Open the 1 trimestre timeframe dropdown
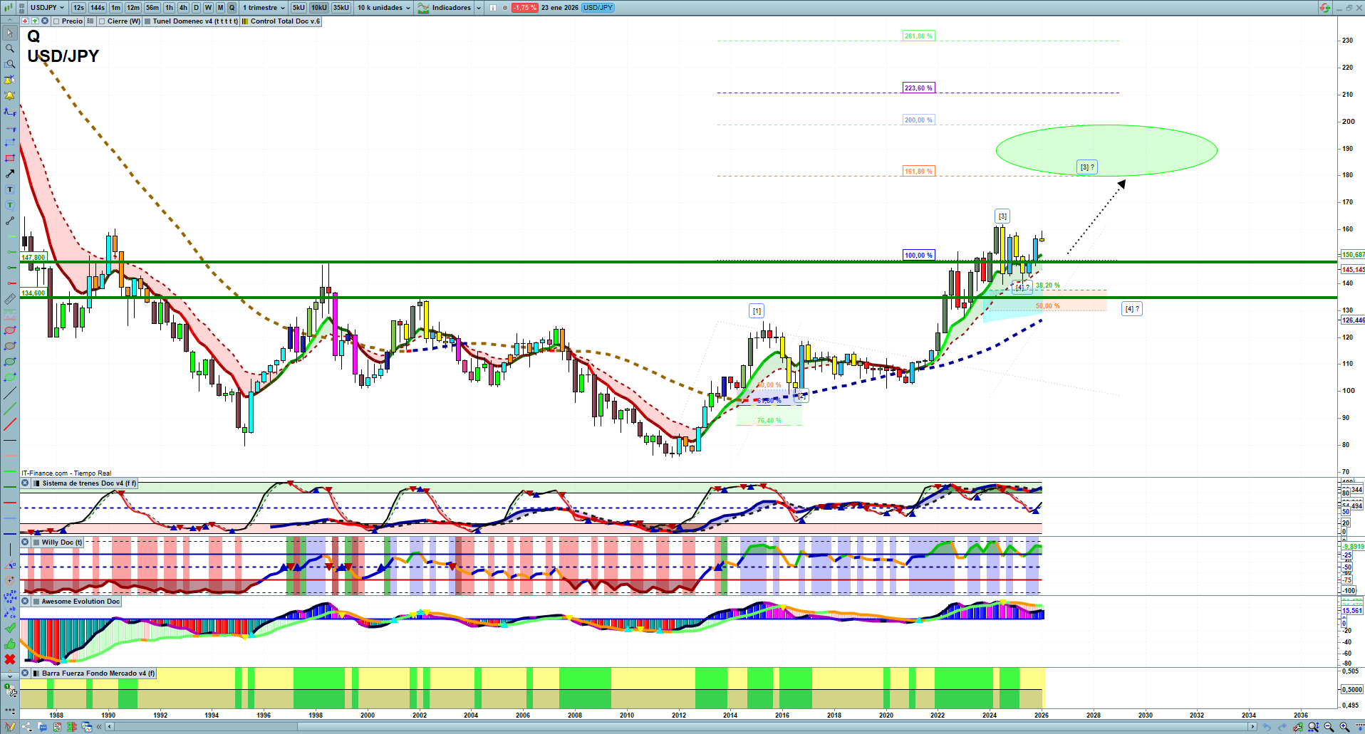1365x734 pixels. [x=264, y=8]
